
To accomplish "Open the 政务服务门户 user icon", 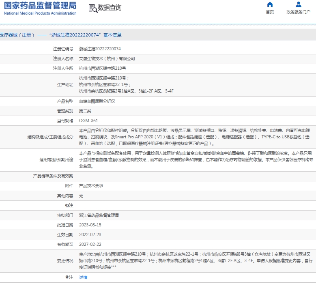I will (298, 4).
